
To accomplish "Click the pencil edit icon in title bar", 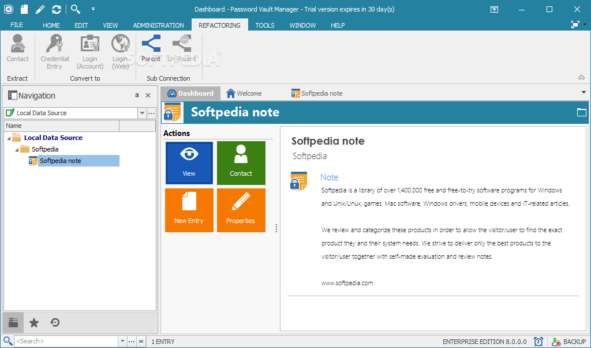I will [x=40, y=9].
